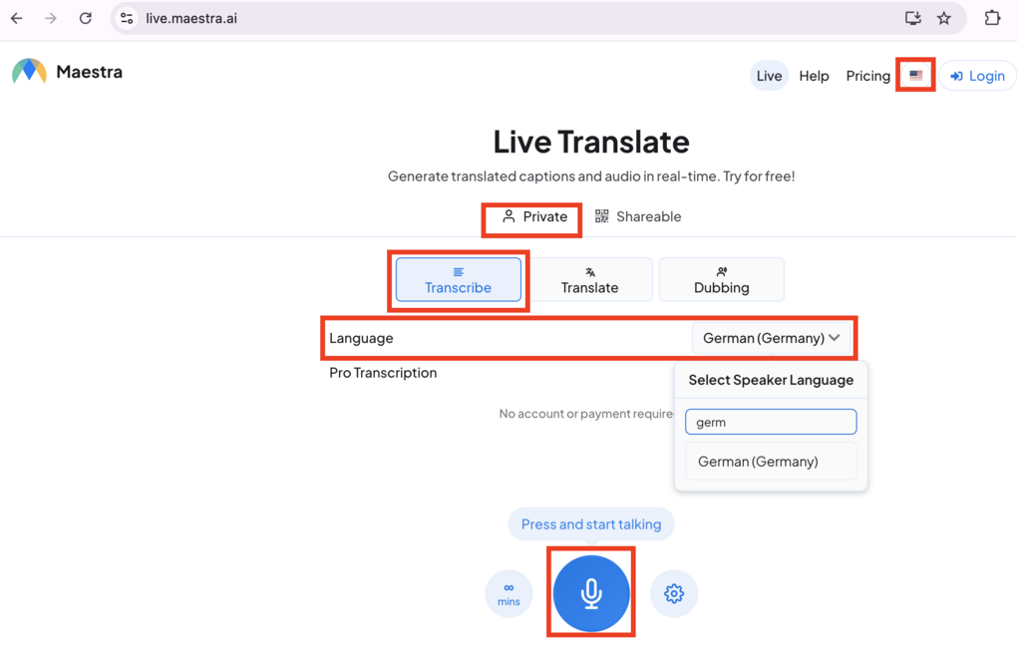Switch to Private mode
This screenshot has width=1017, height=658.
pyautogui.click(x=534, y=216)
